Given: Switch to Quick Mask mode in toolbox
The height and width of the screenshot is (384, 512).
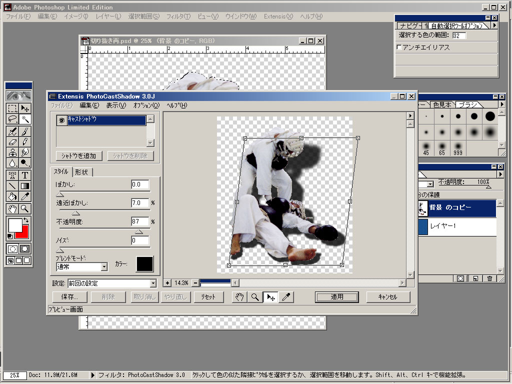Looking at the screenshot, I should tap(24, 248).
